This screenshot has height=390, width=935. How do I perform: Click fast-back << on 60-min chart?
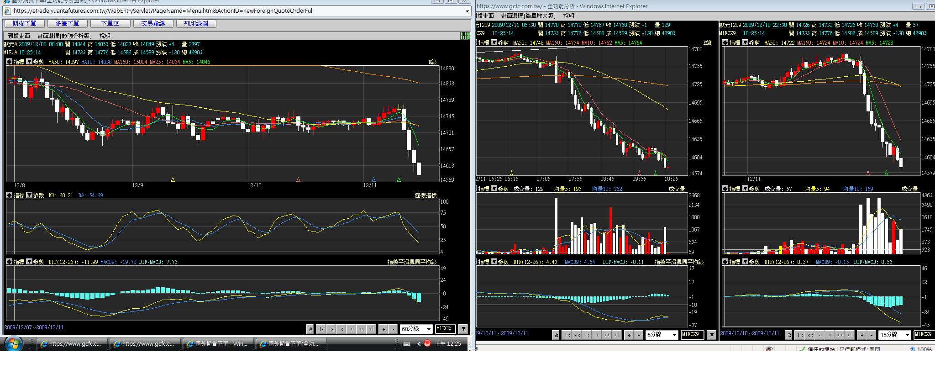click(x=331, y=329)
